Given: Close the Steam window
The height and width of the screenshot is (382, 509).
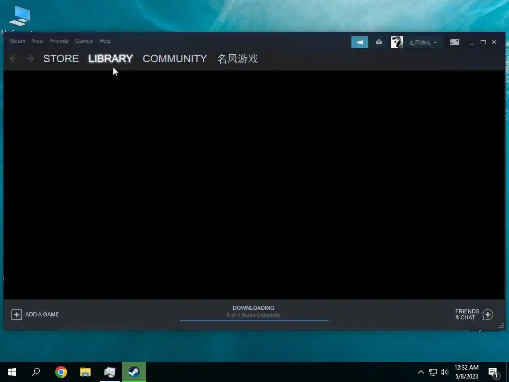Looking at the screenshot, I should pos(494,42).
